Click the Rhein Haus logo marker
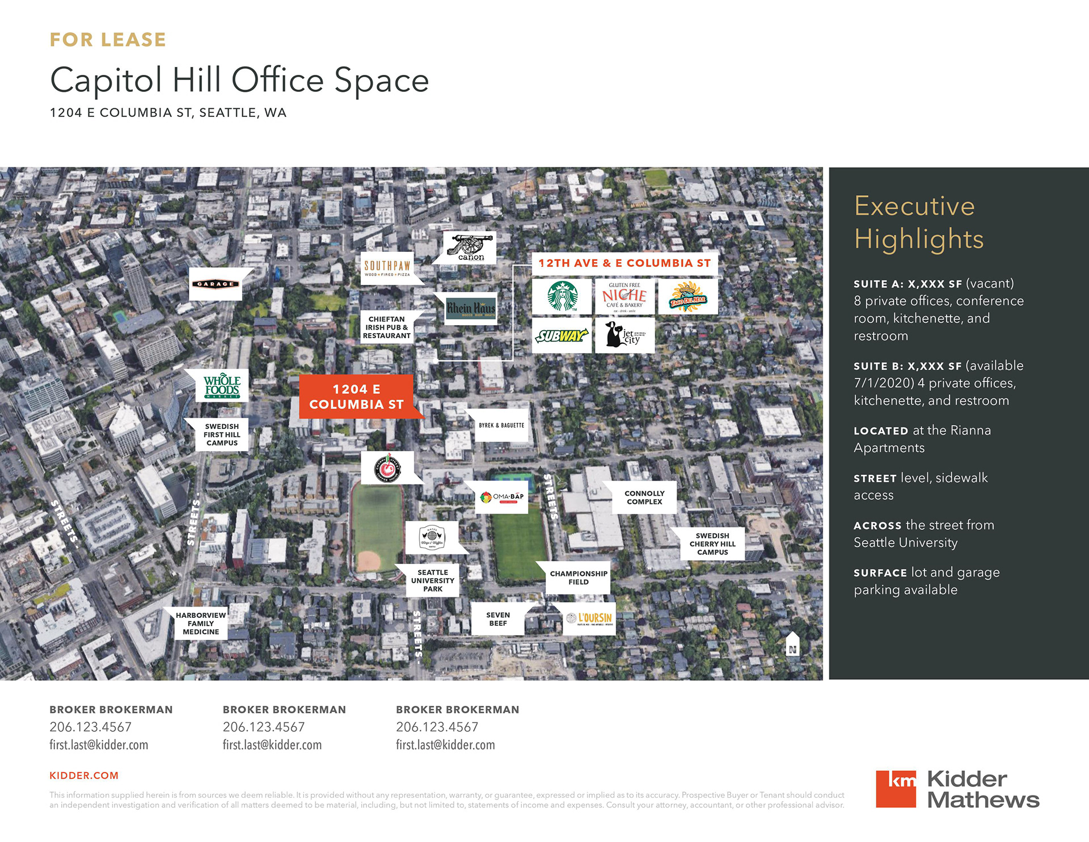Screen dimensions: 1089x842 click(x=471, y=308)
